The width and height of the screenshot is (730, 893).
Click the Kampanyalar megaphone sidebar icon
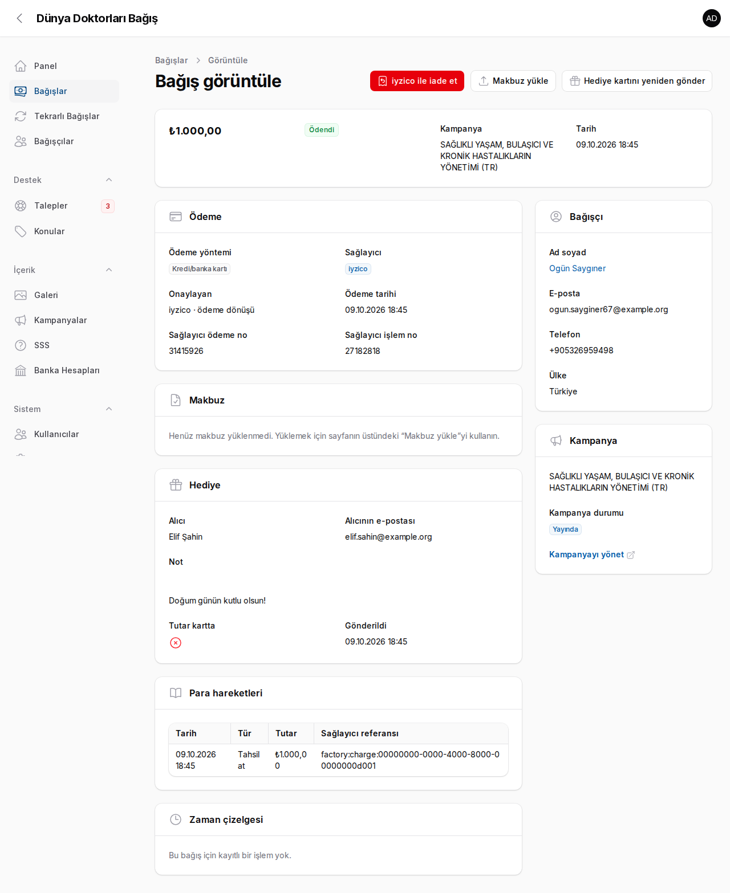[21, 320]
